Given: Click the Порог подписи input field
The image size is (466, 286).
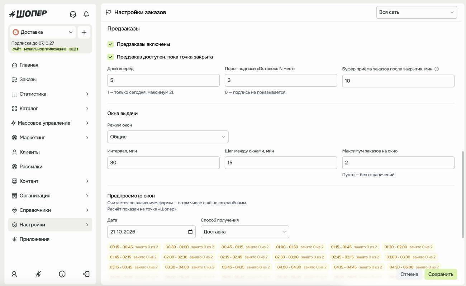Looking at the screenshot, I should [x=281, y=80].
